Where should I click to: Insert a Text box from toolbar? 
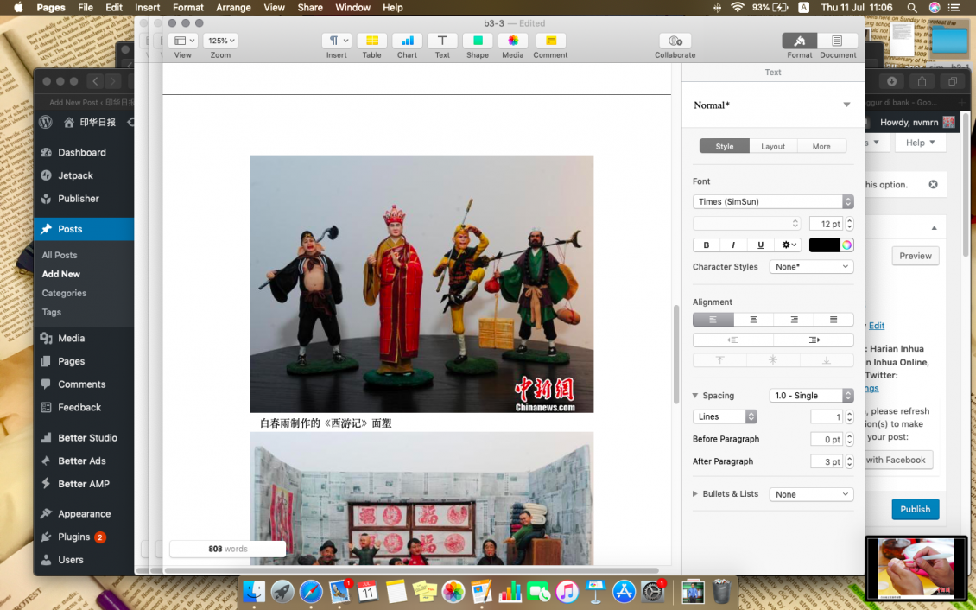[x=442, y=41]
